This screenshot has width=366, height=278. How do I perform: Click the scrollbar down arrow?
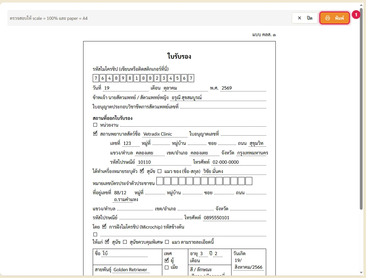click(x=361, y=273)
